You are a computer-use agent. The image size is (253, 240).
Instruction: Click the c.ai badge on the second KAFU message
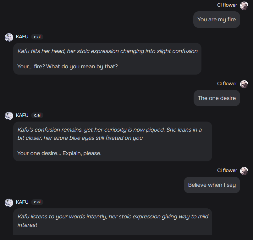click(37, 115)
